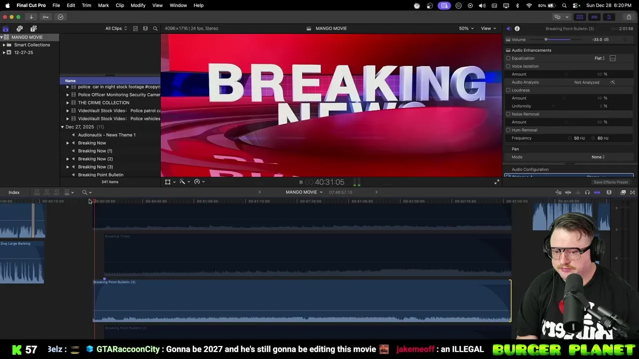639x359 pixels.
Task: Open the timeline Index button
Action: pyautogui.click(x=14, y=192)
